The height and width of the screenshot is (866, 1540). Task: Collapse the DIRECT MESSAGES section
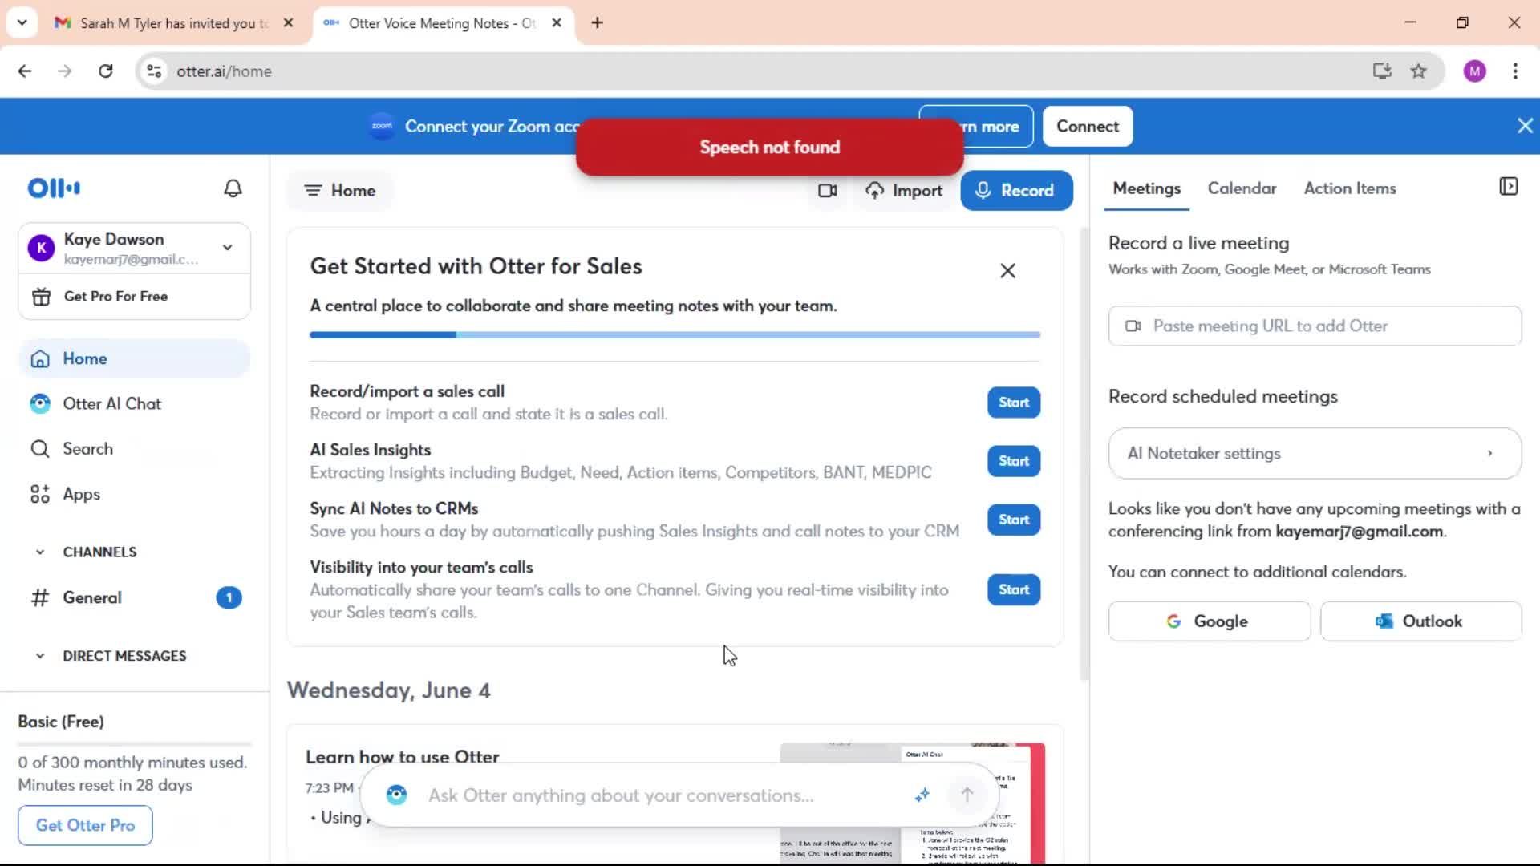40,656
